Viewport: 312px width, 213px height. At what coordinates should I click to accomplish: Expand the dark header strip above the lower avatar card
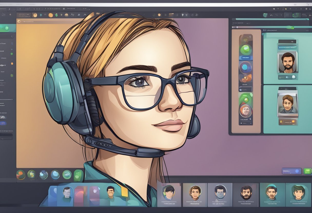pyautogui.click(x=287, y=89)
